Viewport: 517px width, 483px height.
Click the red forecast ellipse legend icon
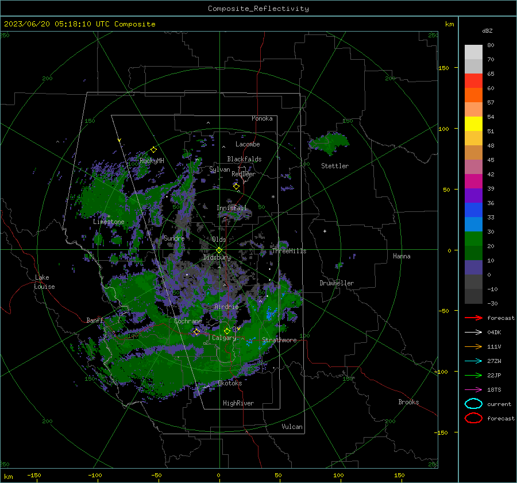[473, 418]
